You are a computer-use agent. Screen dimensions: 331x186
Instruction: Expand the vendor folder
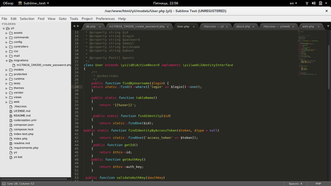click(7, 93)
